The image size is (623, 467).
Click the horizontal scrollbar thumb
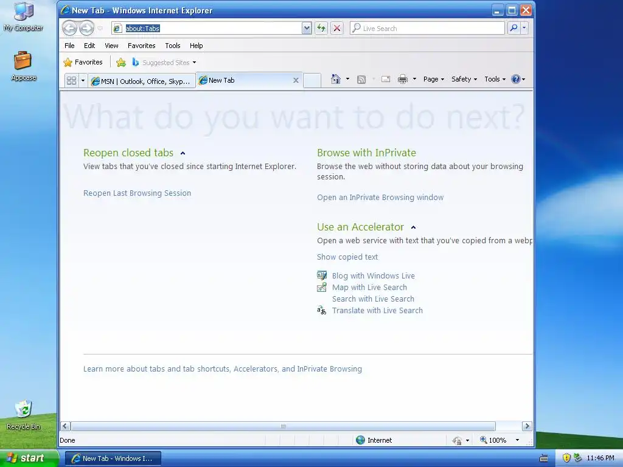tap(283, 426)
